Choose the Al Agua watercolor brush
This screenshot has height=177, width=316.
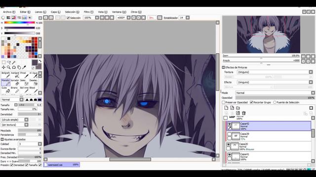pyautogui.click(x=34, y=75)
